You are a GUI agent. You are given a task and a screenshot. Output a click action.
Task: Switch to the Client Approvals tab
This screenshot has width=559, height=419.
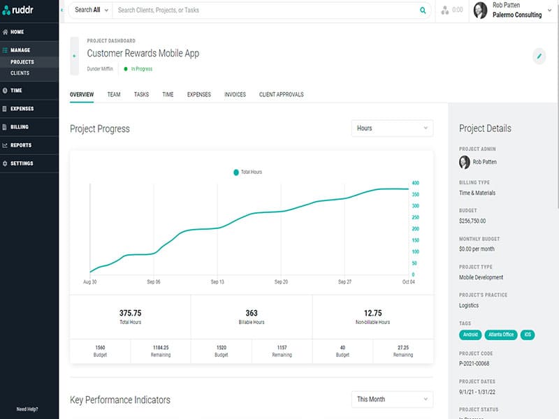point(281,94)
